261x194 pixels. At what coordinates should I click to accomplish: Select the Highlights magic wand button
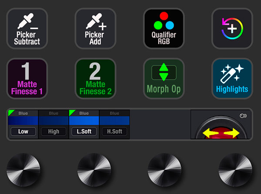pos(232,78)
